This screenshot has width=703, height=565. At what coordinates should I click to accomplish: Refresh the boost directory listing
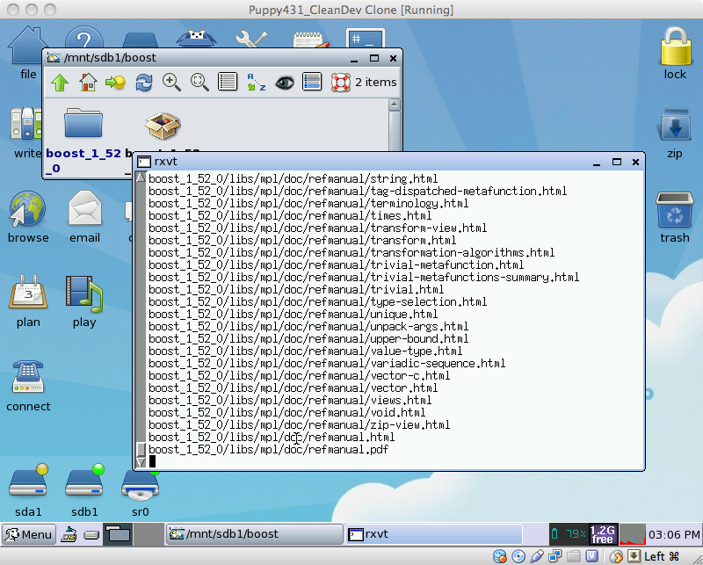point(144,83)
